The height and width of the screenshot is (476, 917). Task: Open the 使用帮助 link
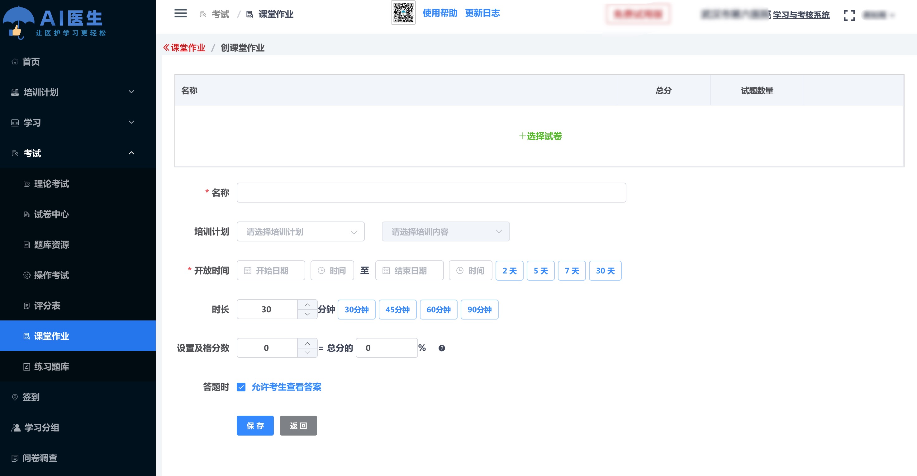(439, 13)
